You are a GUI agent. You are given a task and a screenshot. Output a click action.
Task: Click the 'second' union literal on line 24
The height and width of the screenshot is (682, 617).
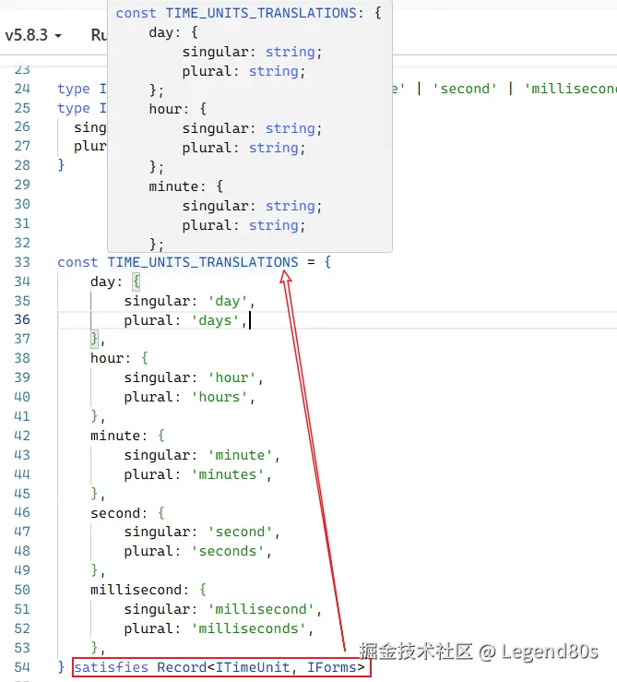click(465, 89)
